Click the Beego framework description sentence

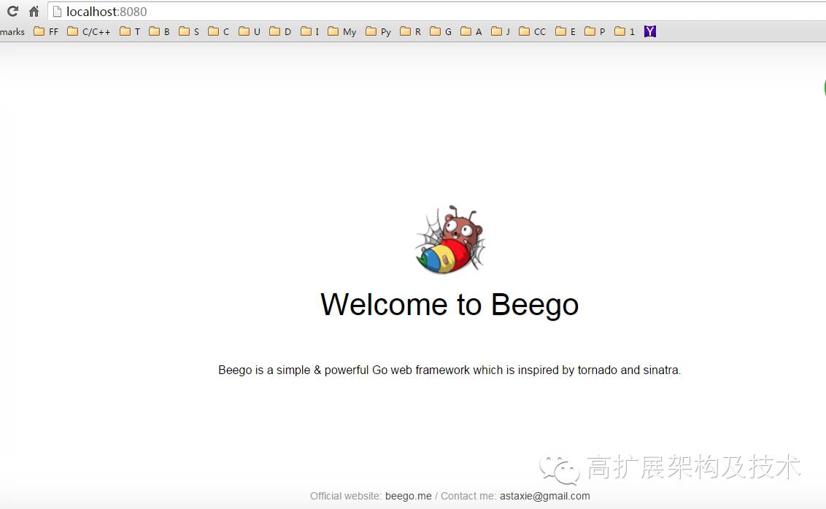pos(449,370)
